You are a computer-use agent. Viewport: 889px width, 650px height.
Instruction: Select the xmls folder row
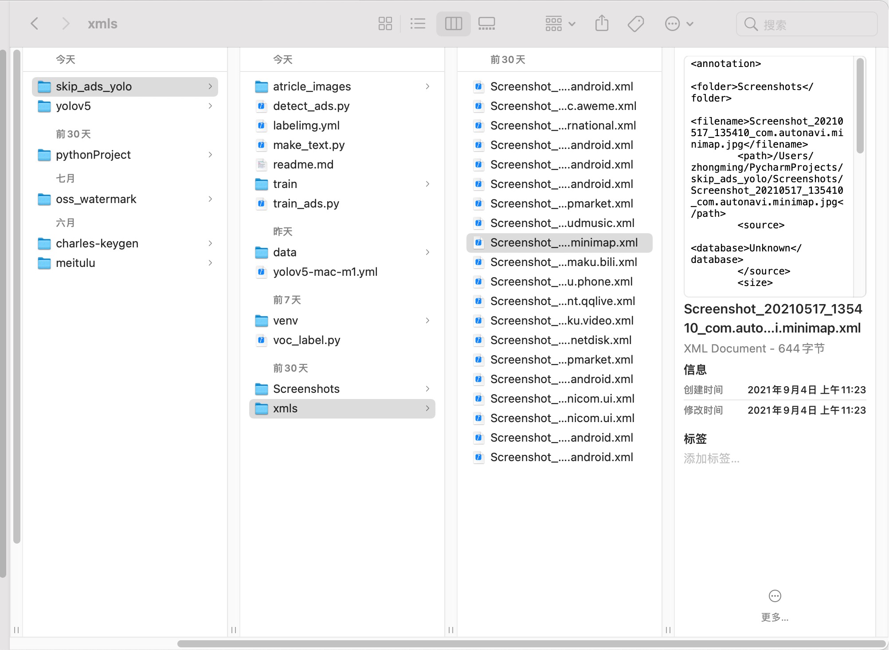click(x=342, y=408)
